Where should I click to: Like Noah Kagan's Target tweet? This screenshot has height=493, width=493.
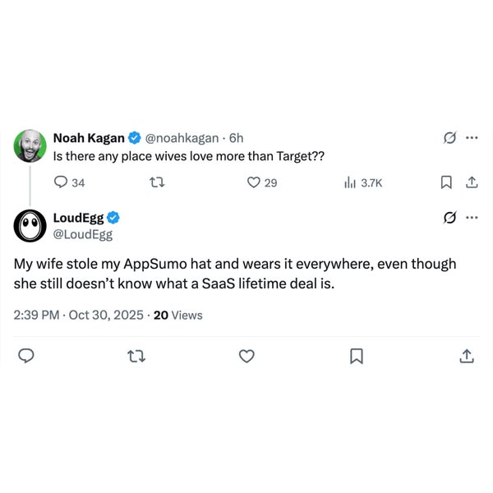point(254,182)
